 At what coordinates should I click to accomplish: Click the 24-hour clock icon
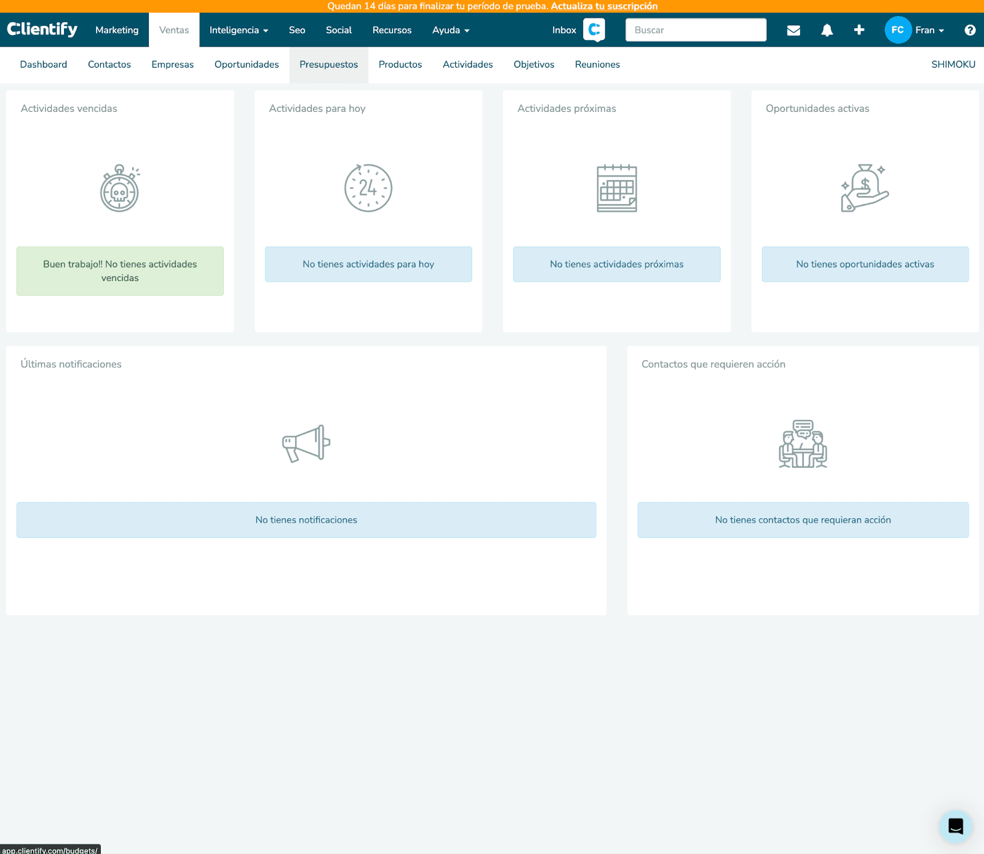click(x=368, y=188)
